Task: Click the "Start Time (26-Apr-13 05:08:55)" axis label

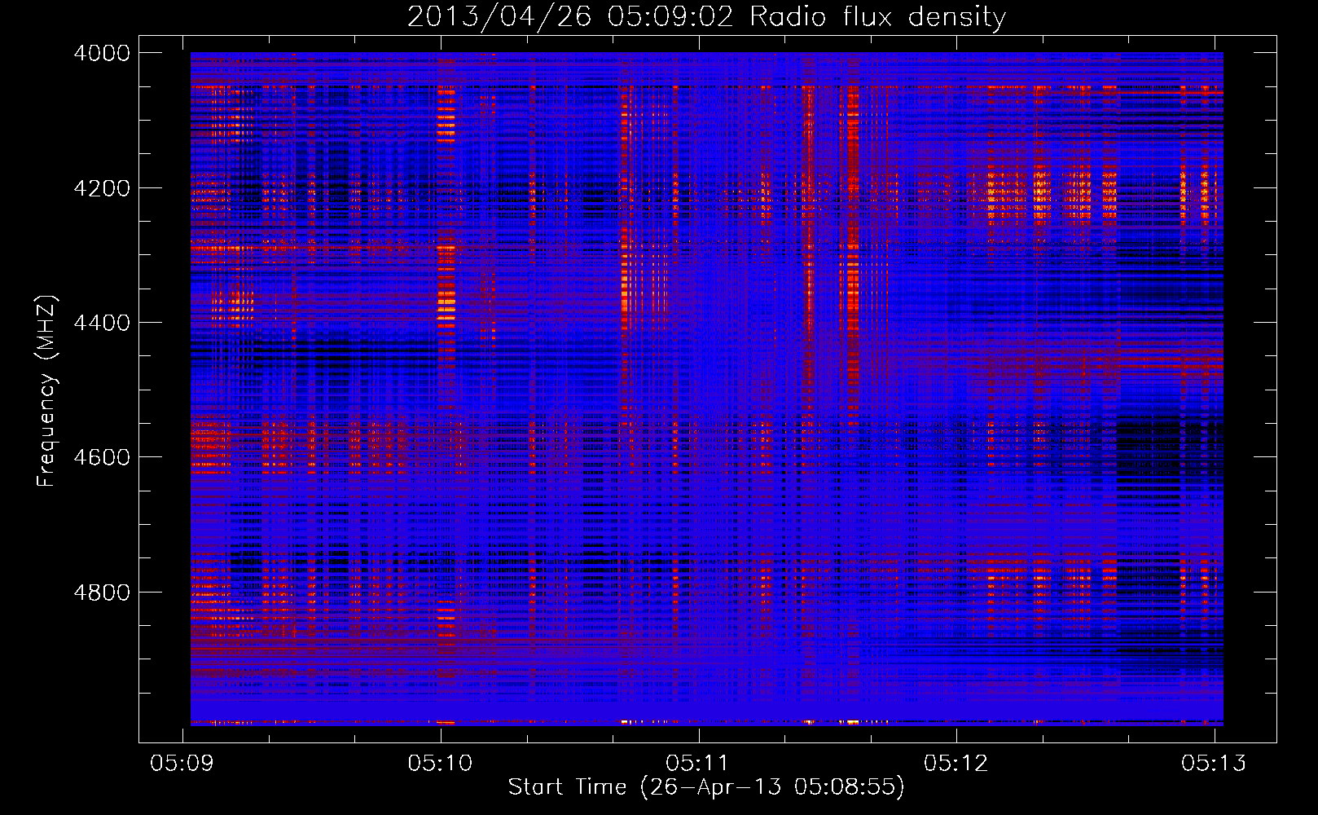Action: 706,787
